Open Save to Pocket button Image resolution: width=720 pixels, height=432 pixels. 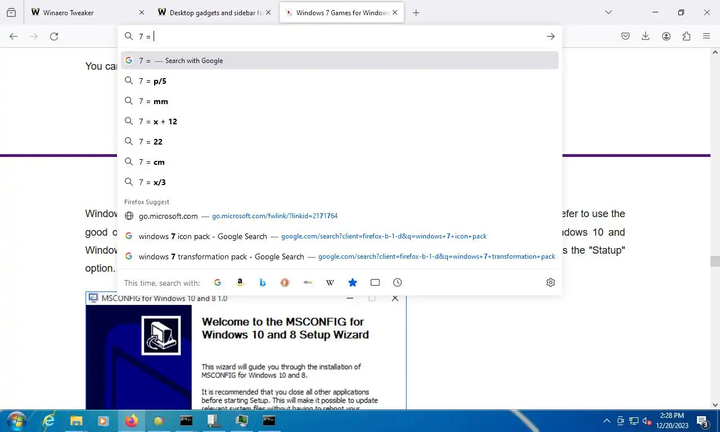(625, 36)
